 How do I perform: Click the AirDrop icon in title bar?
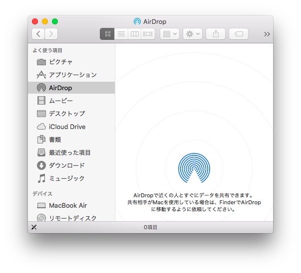137,21
